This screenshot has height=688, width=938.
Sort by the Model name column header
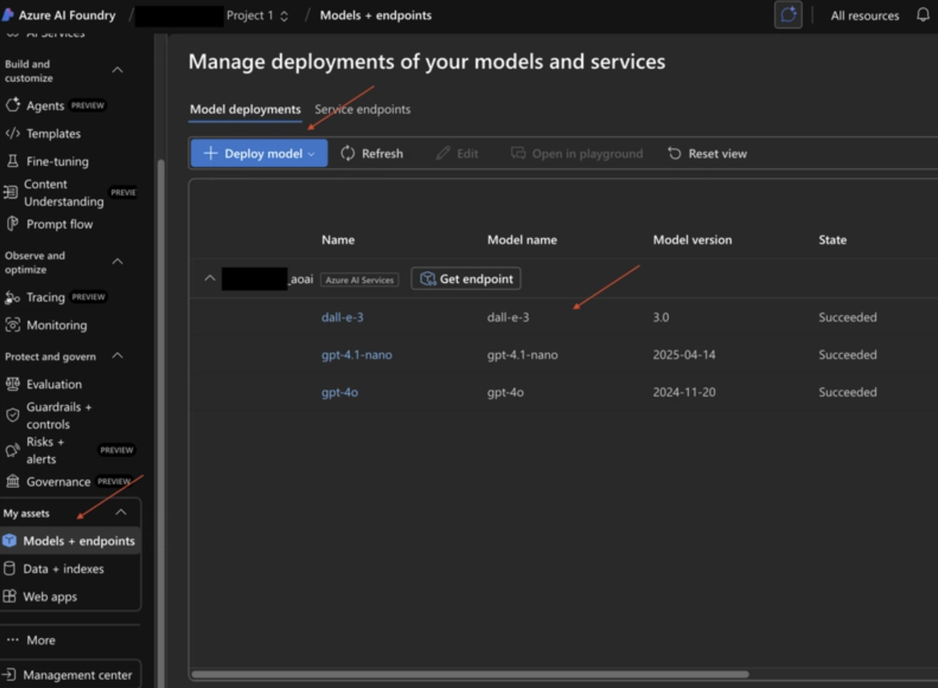pos(522,240)
